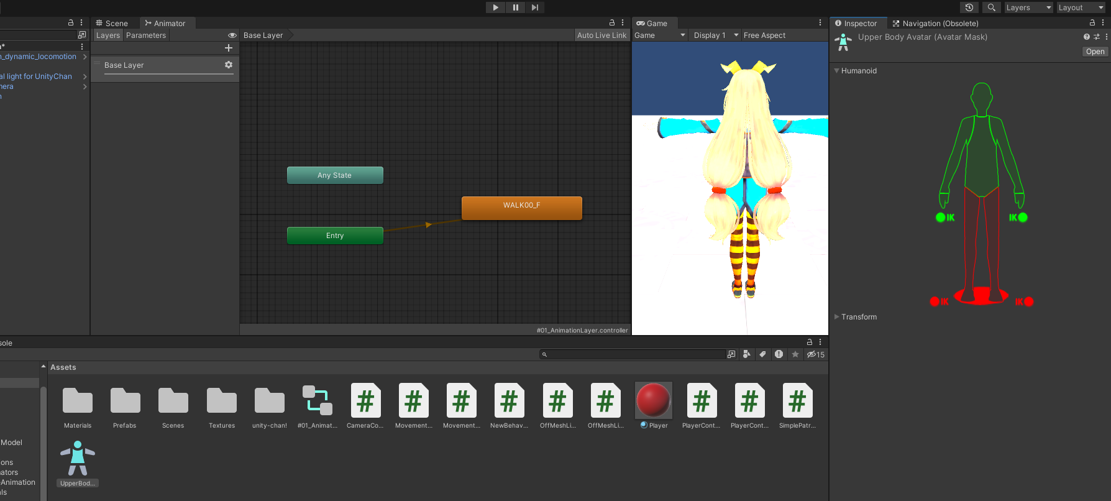Image resolution: width=1111 pixels, height=501 pixels.
Task: Toggle the Animator eye visibility icon
Action: (x=232, y=35)
